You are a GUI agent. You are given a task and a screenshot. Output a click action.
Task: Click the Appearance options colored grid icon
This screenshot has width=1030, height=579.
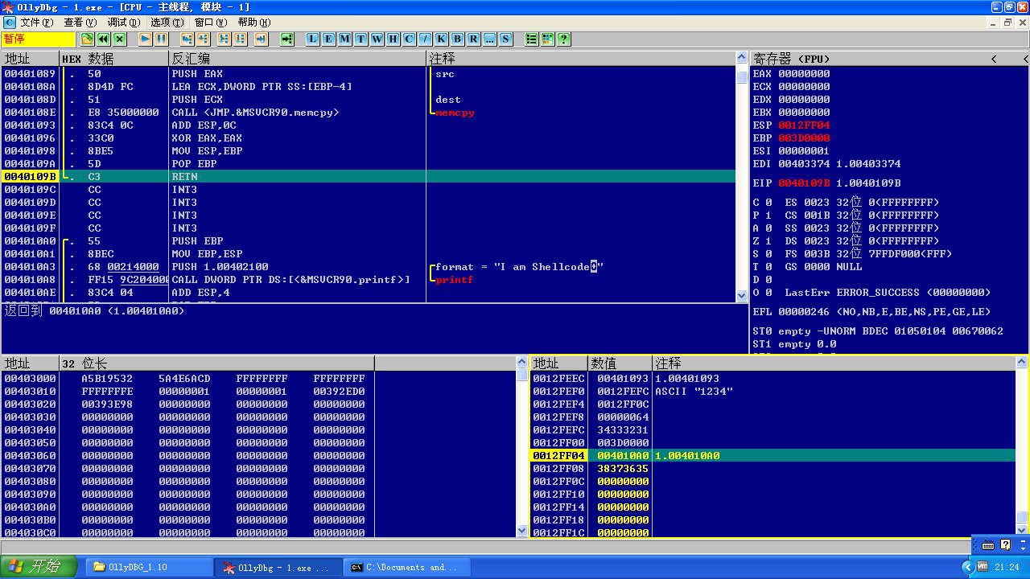click(x=548, y=39)
